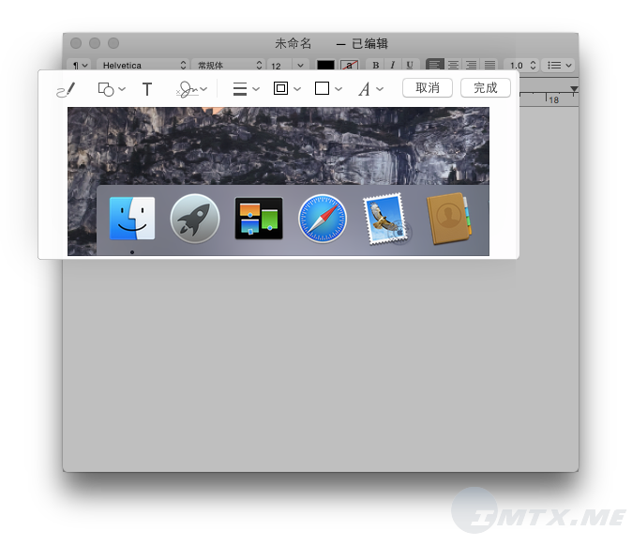The height and width of the screenshot is (546, 632).
Task: Toggle italic (I) formatting
Action: 392,66
